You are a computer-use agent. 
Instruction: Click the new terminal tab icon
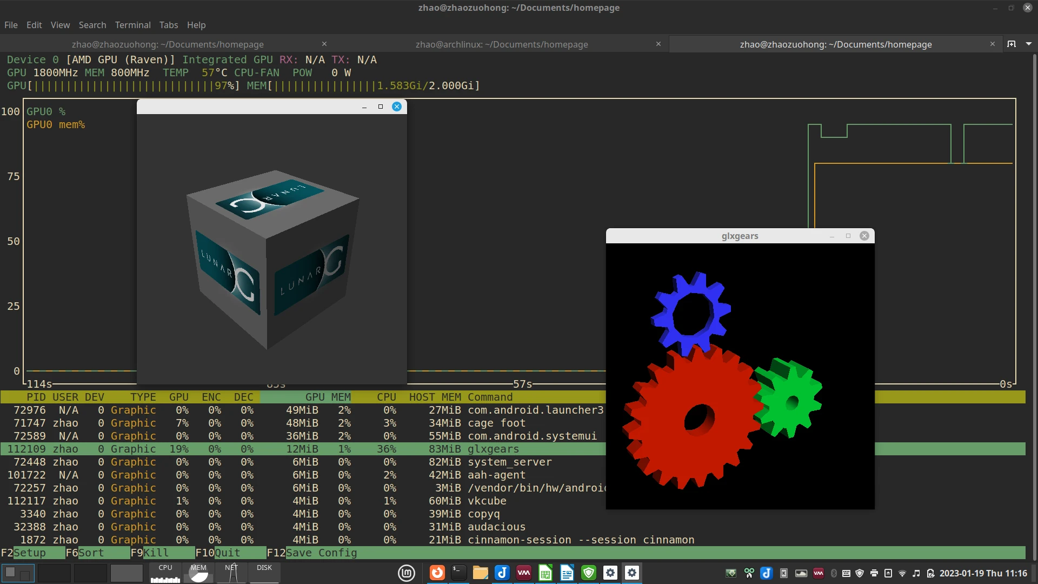[x=1012, y=44]
